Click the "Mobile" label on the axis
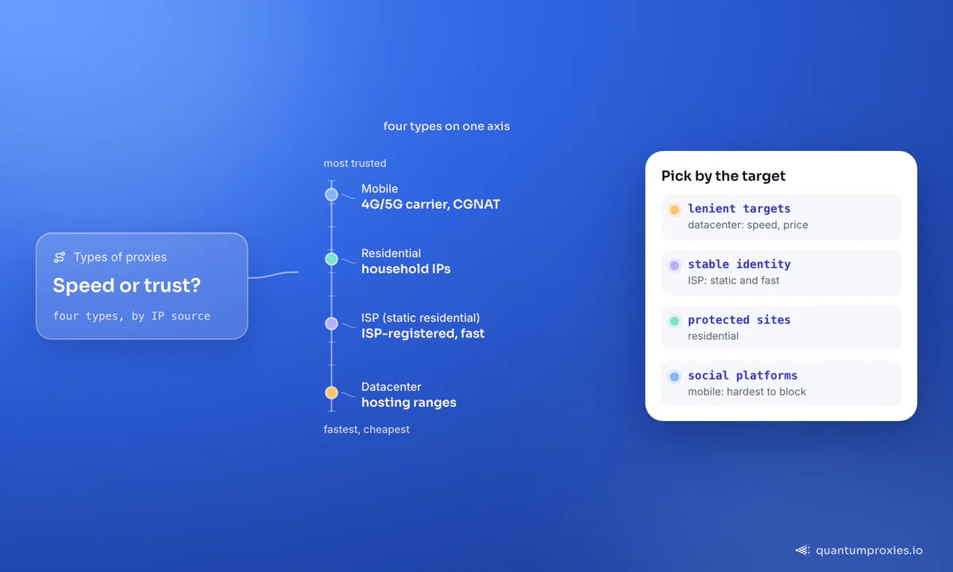Viewport: 953px width, 572px height. [x=380, y=189]
